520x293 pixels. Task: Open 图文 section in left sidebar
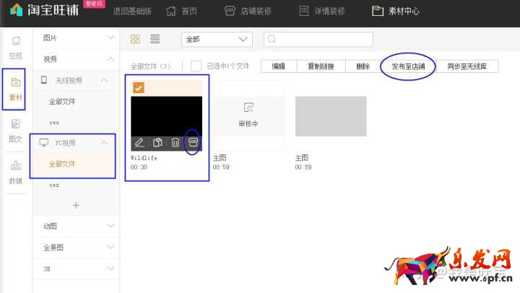pos(15,130)
